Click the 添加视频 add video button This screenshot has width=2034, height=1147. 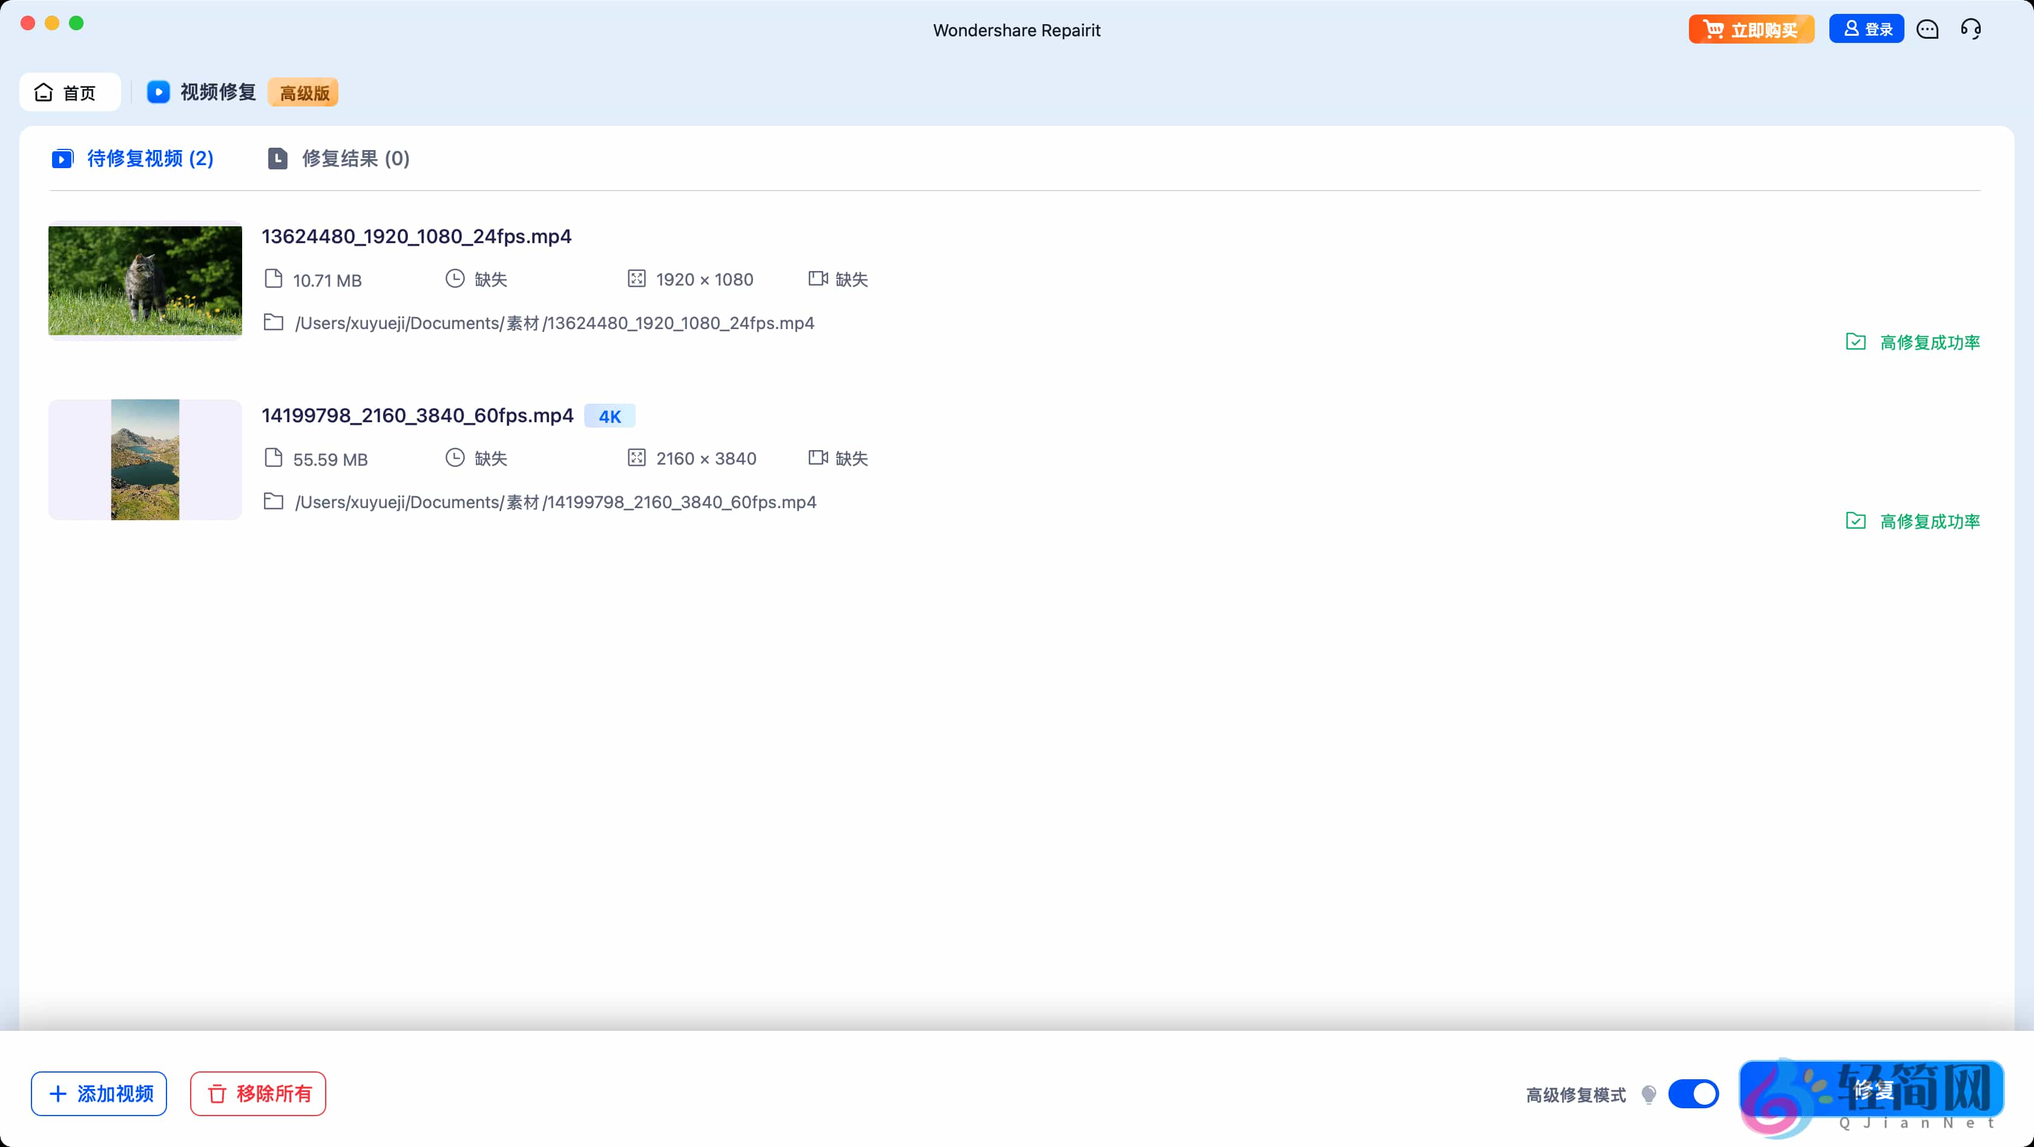tap(99, 1093)
